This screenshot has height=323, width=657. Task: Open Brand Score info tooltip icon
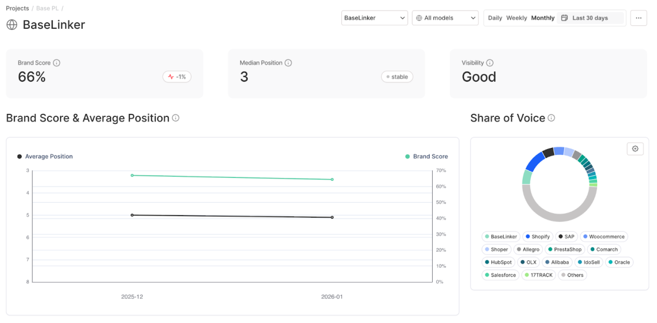[x=56, y=63]
